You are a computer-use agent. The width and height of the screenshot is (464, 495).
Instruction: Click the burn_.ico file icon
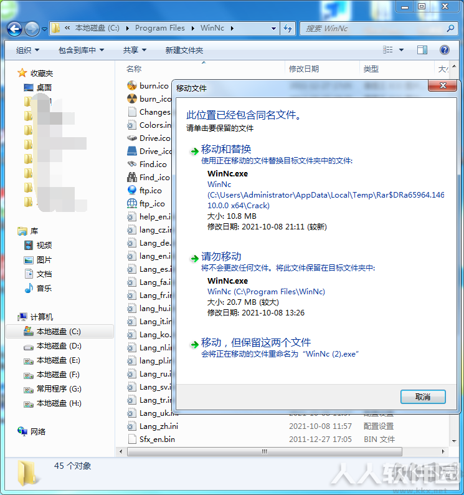click(x=132, y=99)
